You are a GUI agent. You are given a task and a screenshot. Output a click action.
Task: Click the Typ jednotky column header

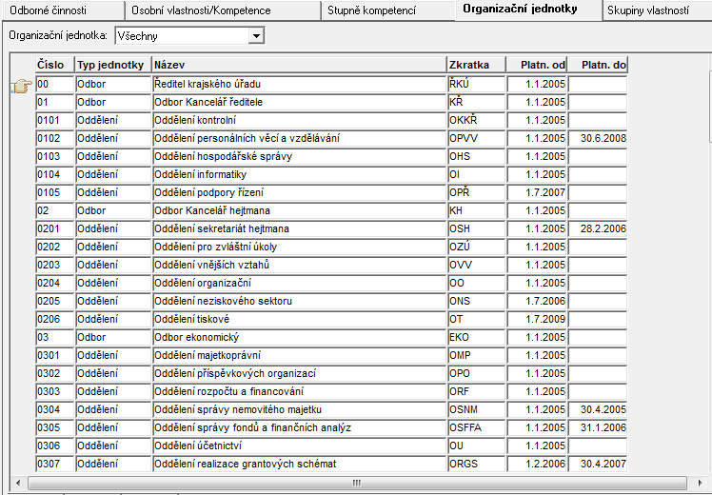[x=113, y=65]
